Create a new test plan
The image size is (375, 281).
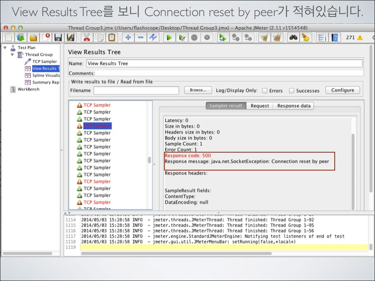(x=8, y=38)
